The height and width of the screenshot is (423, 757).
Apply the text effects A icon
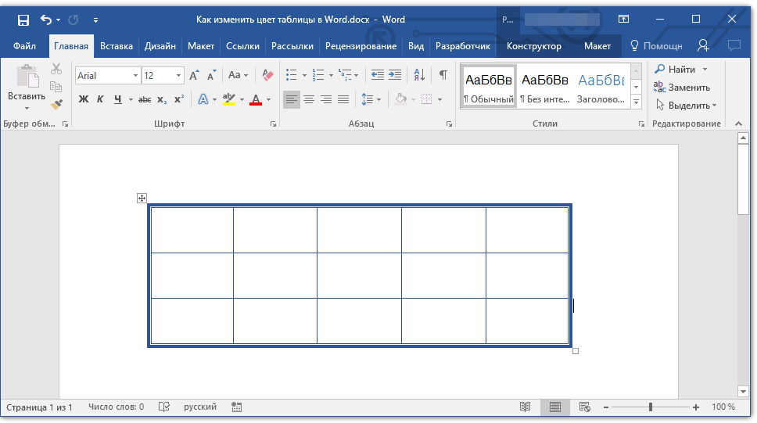pyautogui.click(x=203, y=99)
